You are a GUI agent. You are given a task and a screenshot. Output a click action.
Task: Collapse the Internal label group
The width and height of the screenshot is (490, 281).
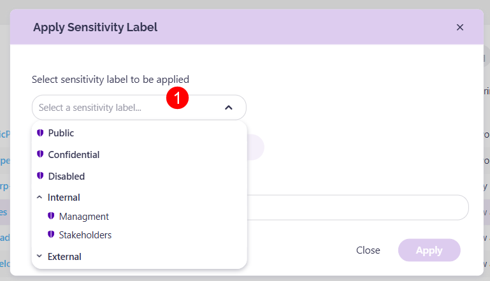40,198
